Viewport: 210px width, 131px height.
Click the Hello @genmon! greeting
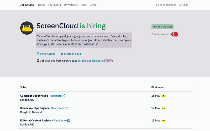tap(166, 5)
